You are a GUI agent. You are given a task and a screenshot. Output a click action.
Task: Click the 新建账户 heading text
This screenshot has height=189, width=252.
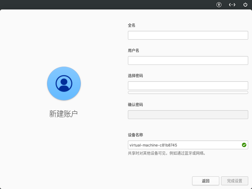tap(63, 114)
